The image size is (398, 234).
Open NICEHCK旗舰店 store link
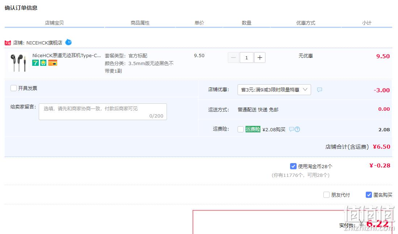click(44, 43)
